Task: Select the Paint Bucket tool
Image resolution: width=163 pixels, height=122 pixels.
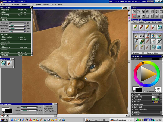Action: 139,16
